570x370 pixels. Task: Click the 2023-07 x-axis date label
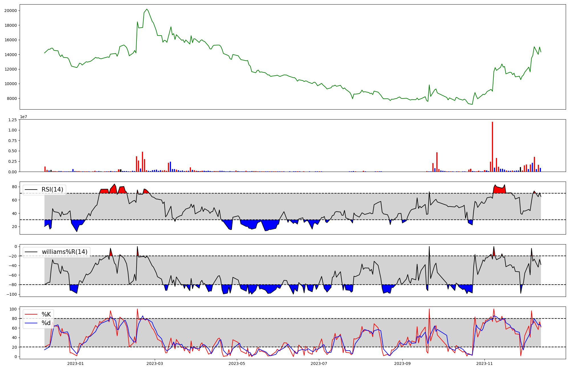click(x=319, y=363)
